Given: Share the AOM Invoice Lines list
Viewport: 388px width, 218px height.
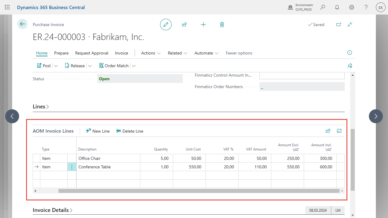Looking at the screenshot, I should tap(328, 131).
